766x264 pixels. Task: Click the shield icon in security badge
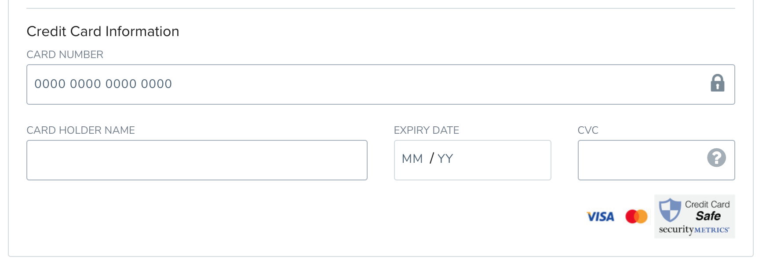[x=670, y=210]
